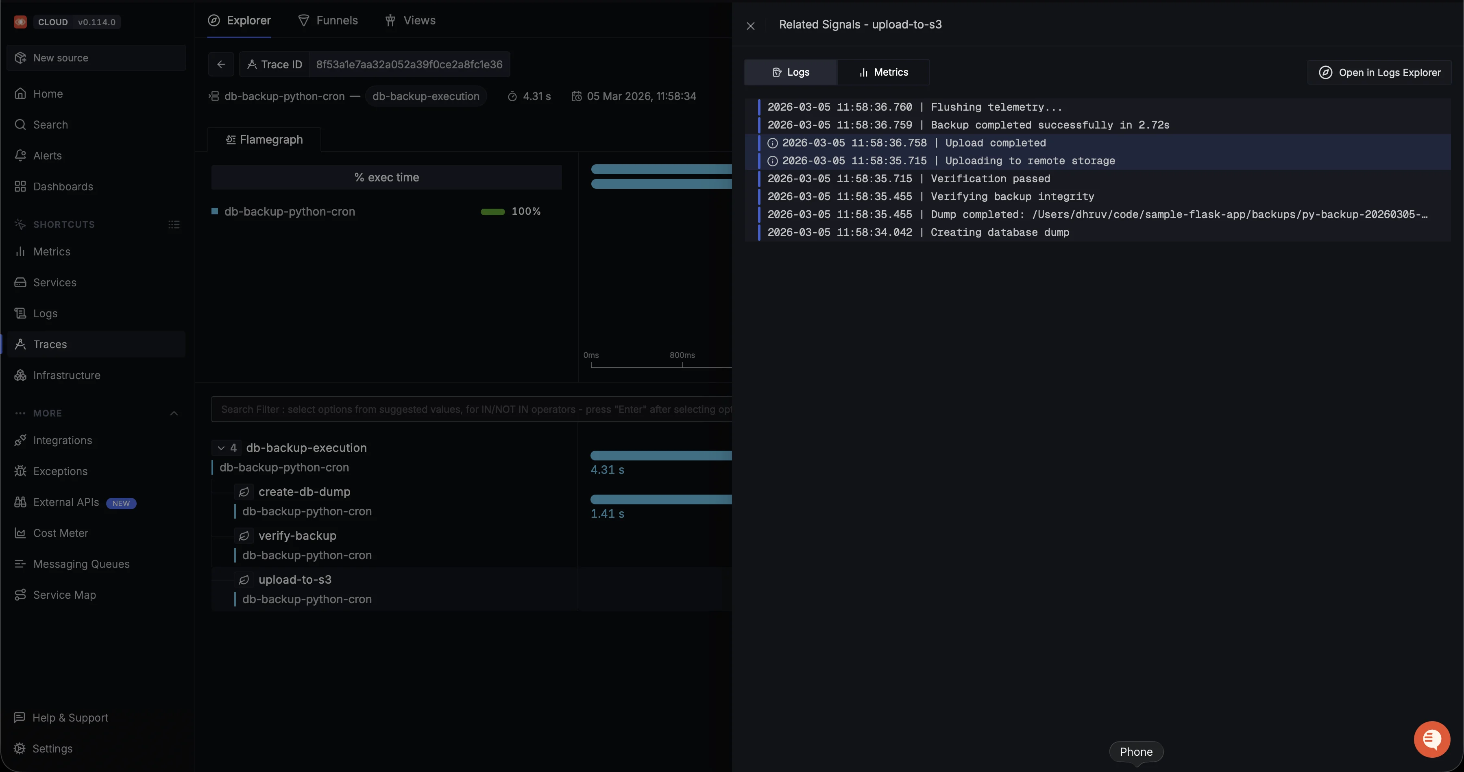Open Dashboards from the sidebar
1464x772 pixels.
[x=63, y=186]
